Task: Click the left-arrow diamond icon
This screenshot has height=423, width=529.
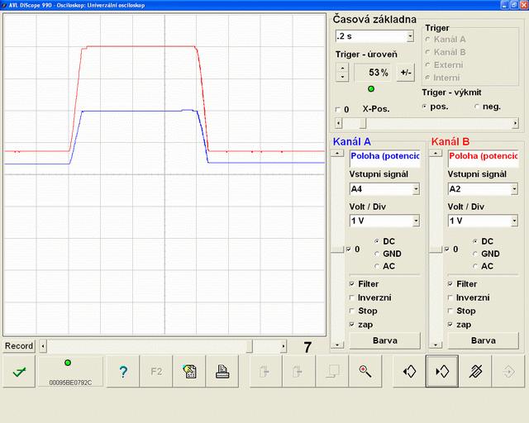Action: (x=408, y=372)
